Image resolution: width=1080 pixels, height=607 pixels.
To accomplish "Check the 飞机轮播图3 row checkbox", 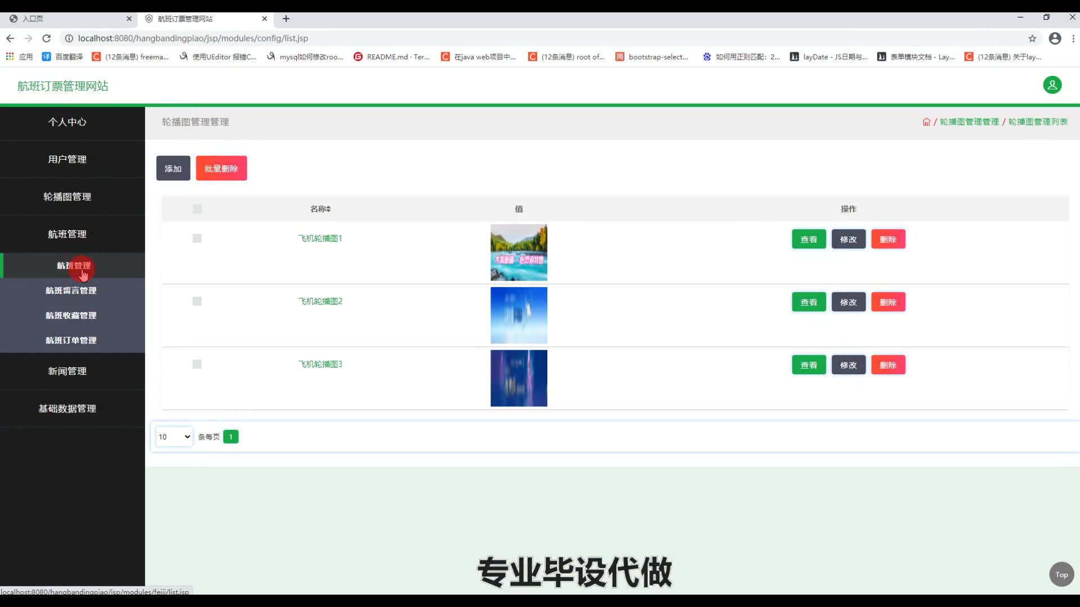I will 197,364.
